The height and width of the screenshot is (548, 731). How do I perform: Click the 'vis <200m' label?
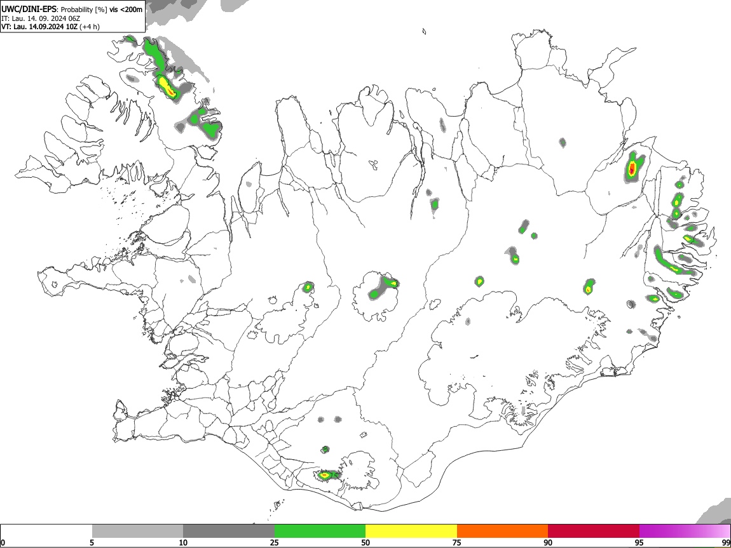[126, 10]
